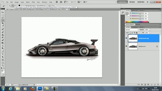Select the Brush tool
Screen dimensions: 162x91
tap(3, 32)
